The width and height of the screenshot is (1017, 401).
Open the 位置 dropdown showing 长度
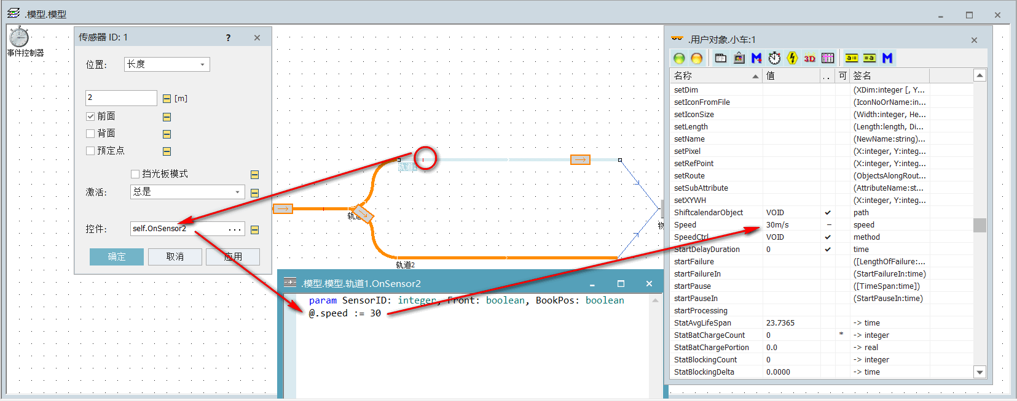tap(167, 64)
